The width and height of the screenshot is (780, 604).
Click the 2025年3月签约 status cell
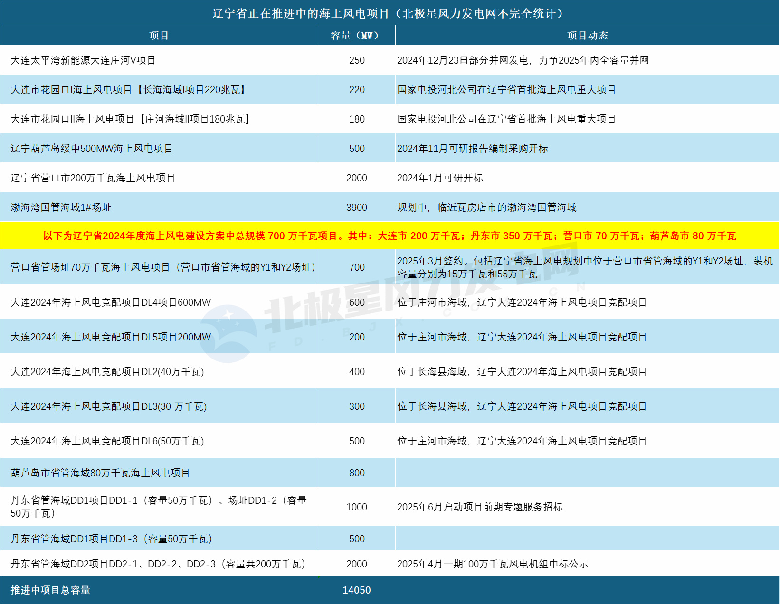click(x=585, y=267)
